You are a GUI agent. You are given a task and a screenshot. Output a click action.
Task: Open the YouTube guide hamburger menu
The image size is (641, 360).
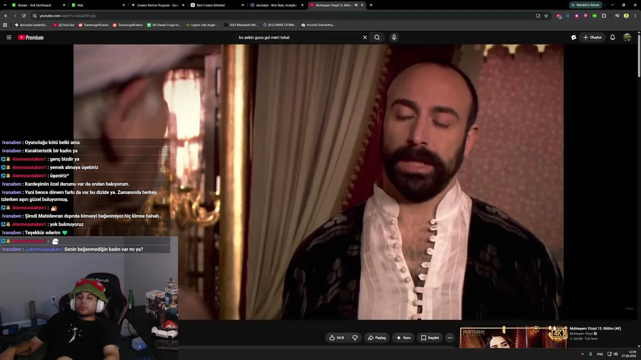click(9, 37)
